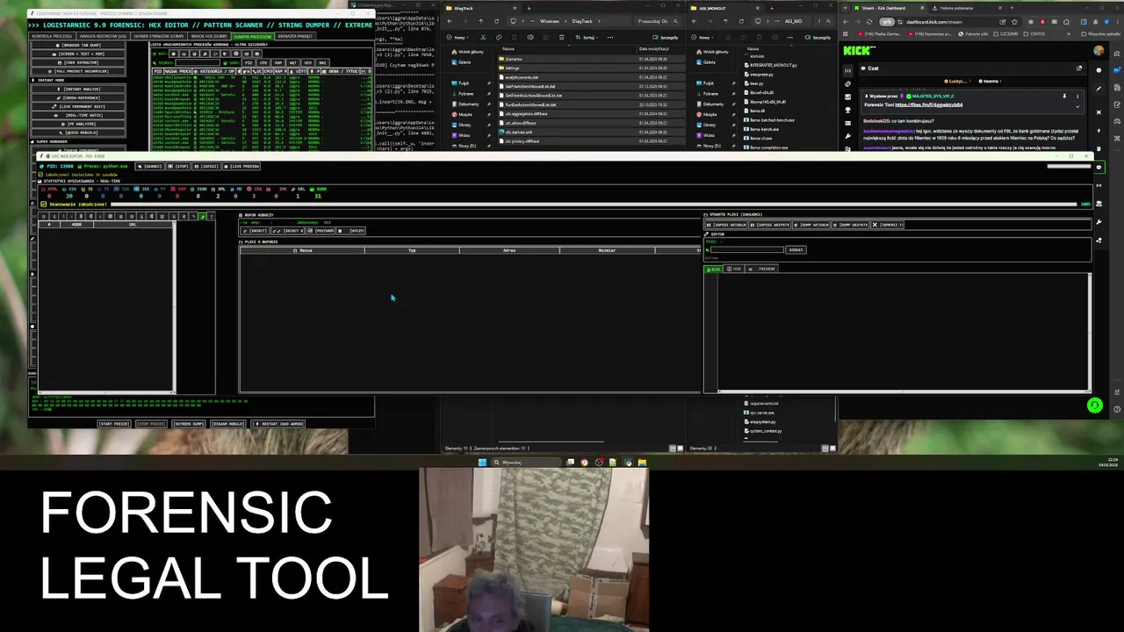Click the [STOP] button beside SKANUJ
The height and width of the screenshot is (632, 1124).
click(x=179, y=166)
